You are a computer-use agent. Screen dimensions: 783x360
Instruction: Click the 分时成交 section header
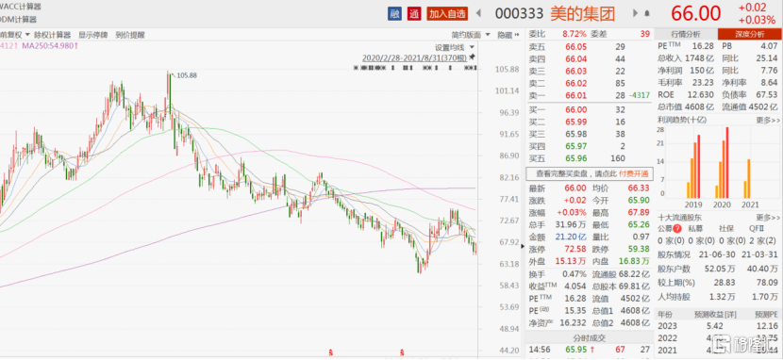590,337
